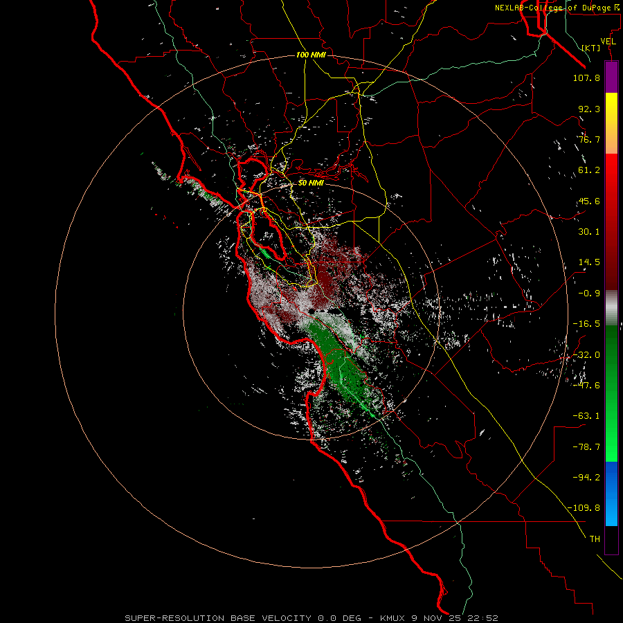Click the "[KT]" units label
This screenshot has width=623, height=623.
(591, 48)
